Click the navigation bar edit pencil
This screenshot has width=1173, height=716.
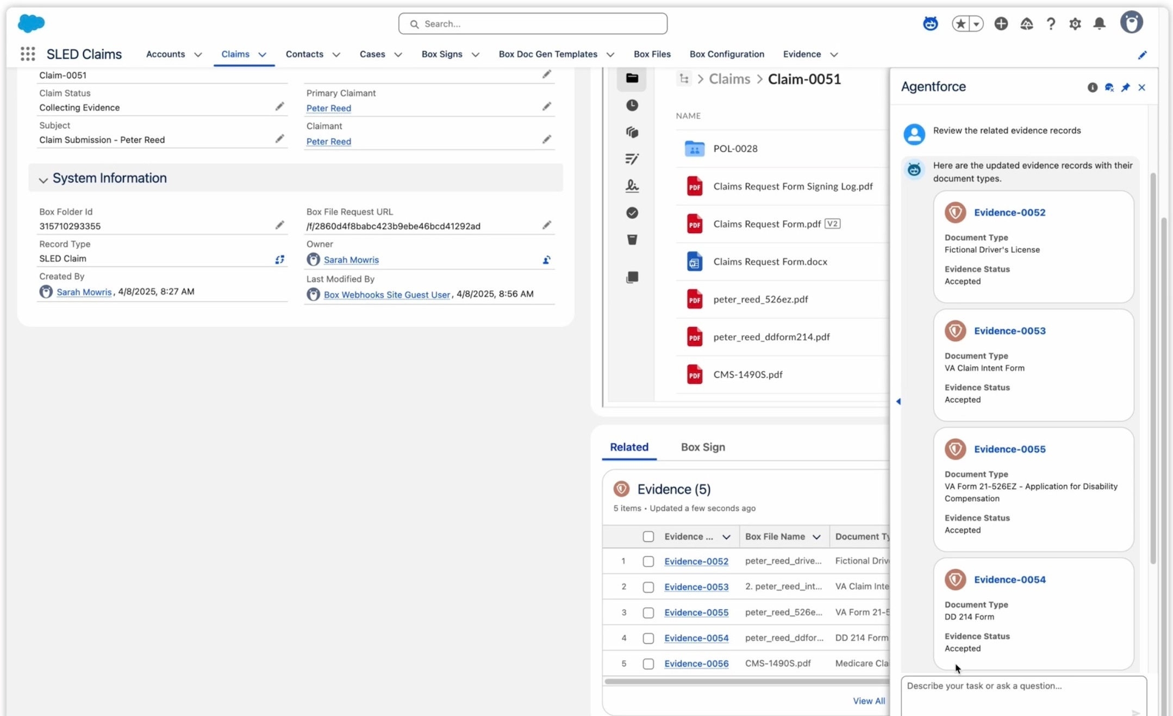coord(1142,55)
